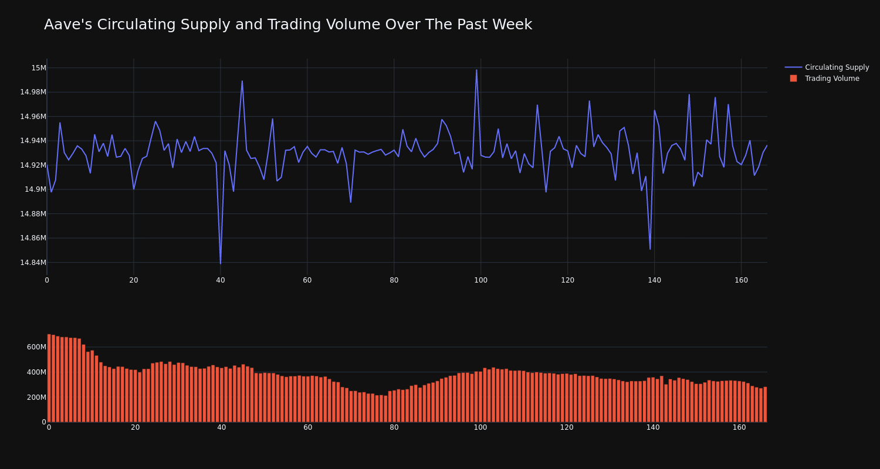The height and width of the screenshot is (469, 880).
Task: Click the line chart's highest peak near 100
Action: point(476,70)
